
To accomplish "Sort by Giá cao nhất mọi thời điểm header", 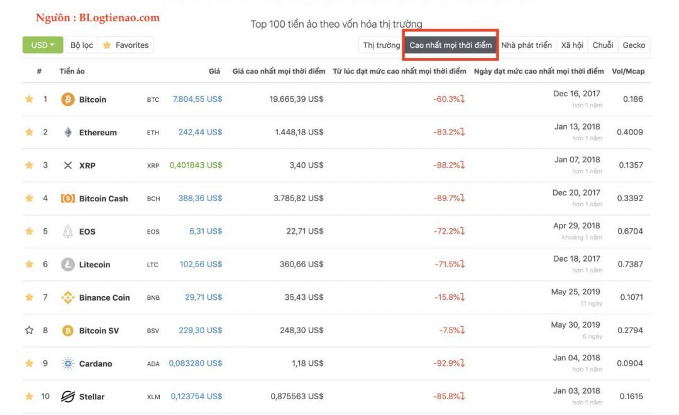I will [279, 71].
